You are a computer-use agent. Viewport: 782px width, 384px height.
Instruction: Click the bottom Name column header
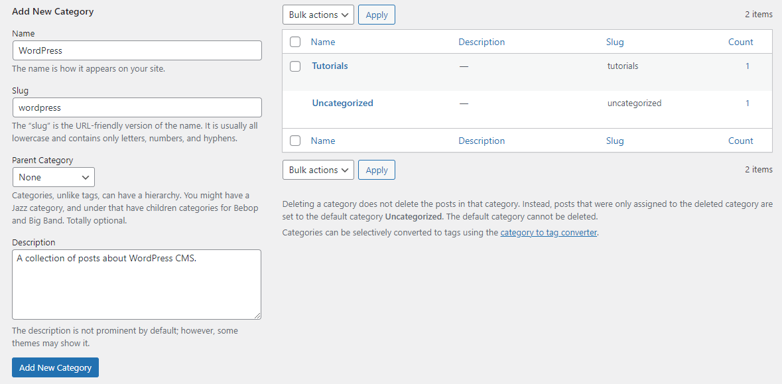click(322, 141)
